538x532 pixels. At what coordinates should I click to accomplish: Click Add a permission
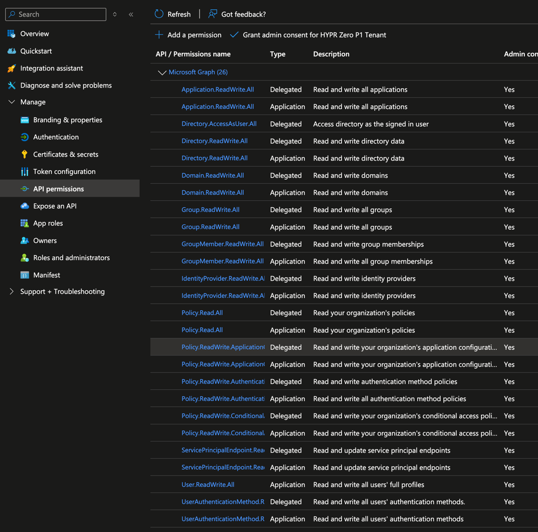tap(188, 35)
